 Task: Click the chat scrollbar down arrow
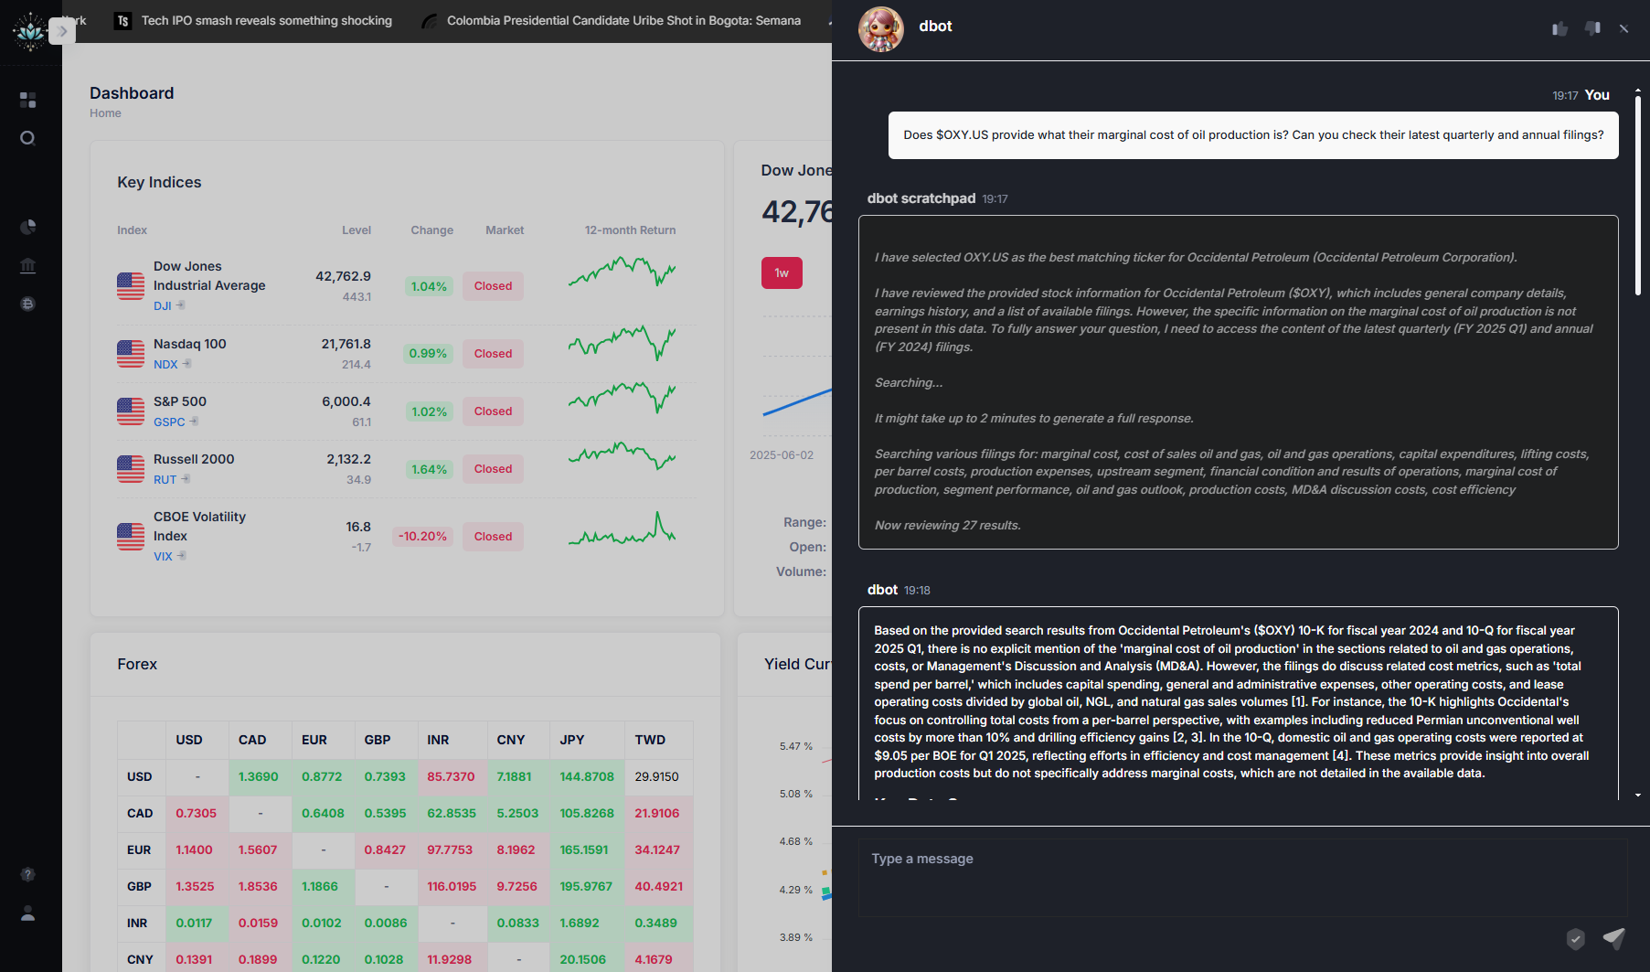(x=1638, y=796)
